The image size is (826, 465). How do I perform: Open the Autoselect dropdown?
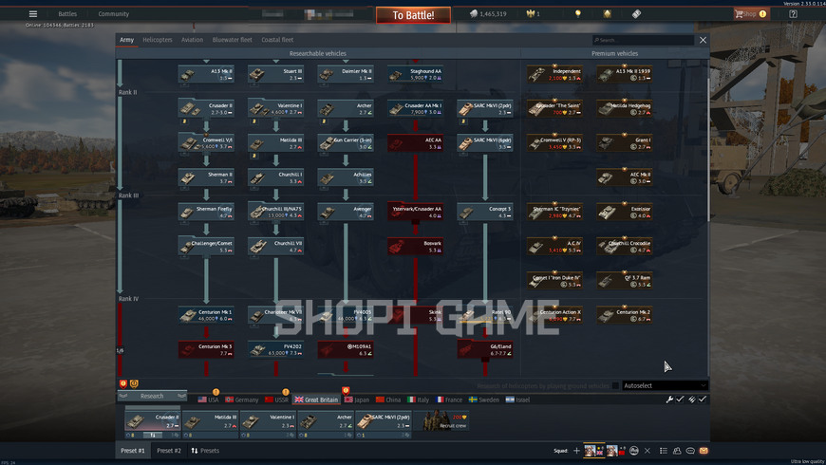point(665,386)
